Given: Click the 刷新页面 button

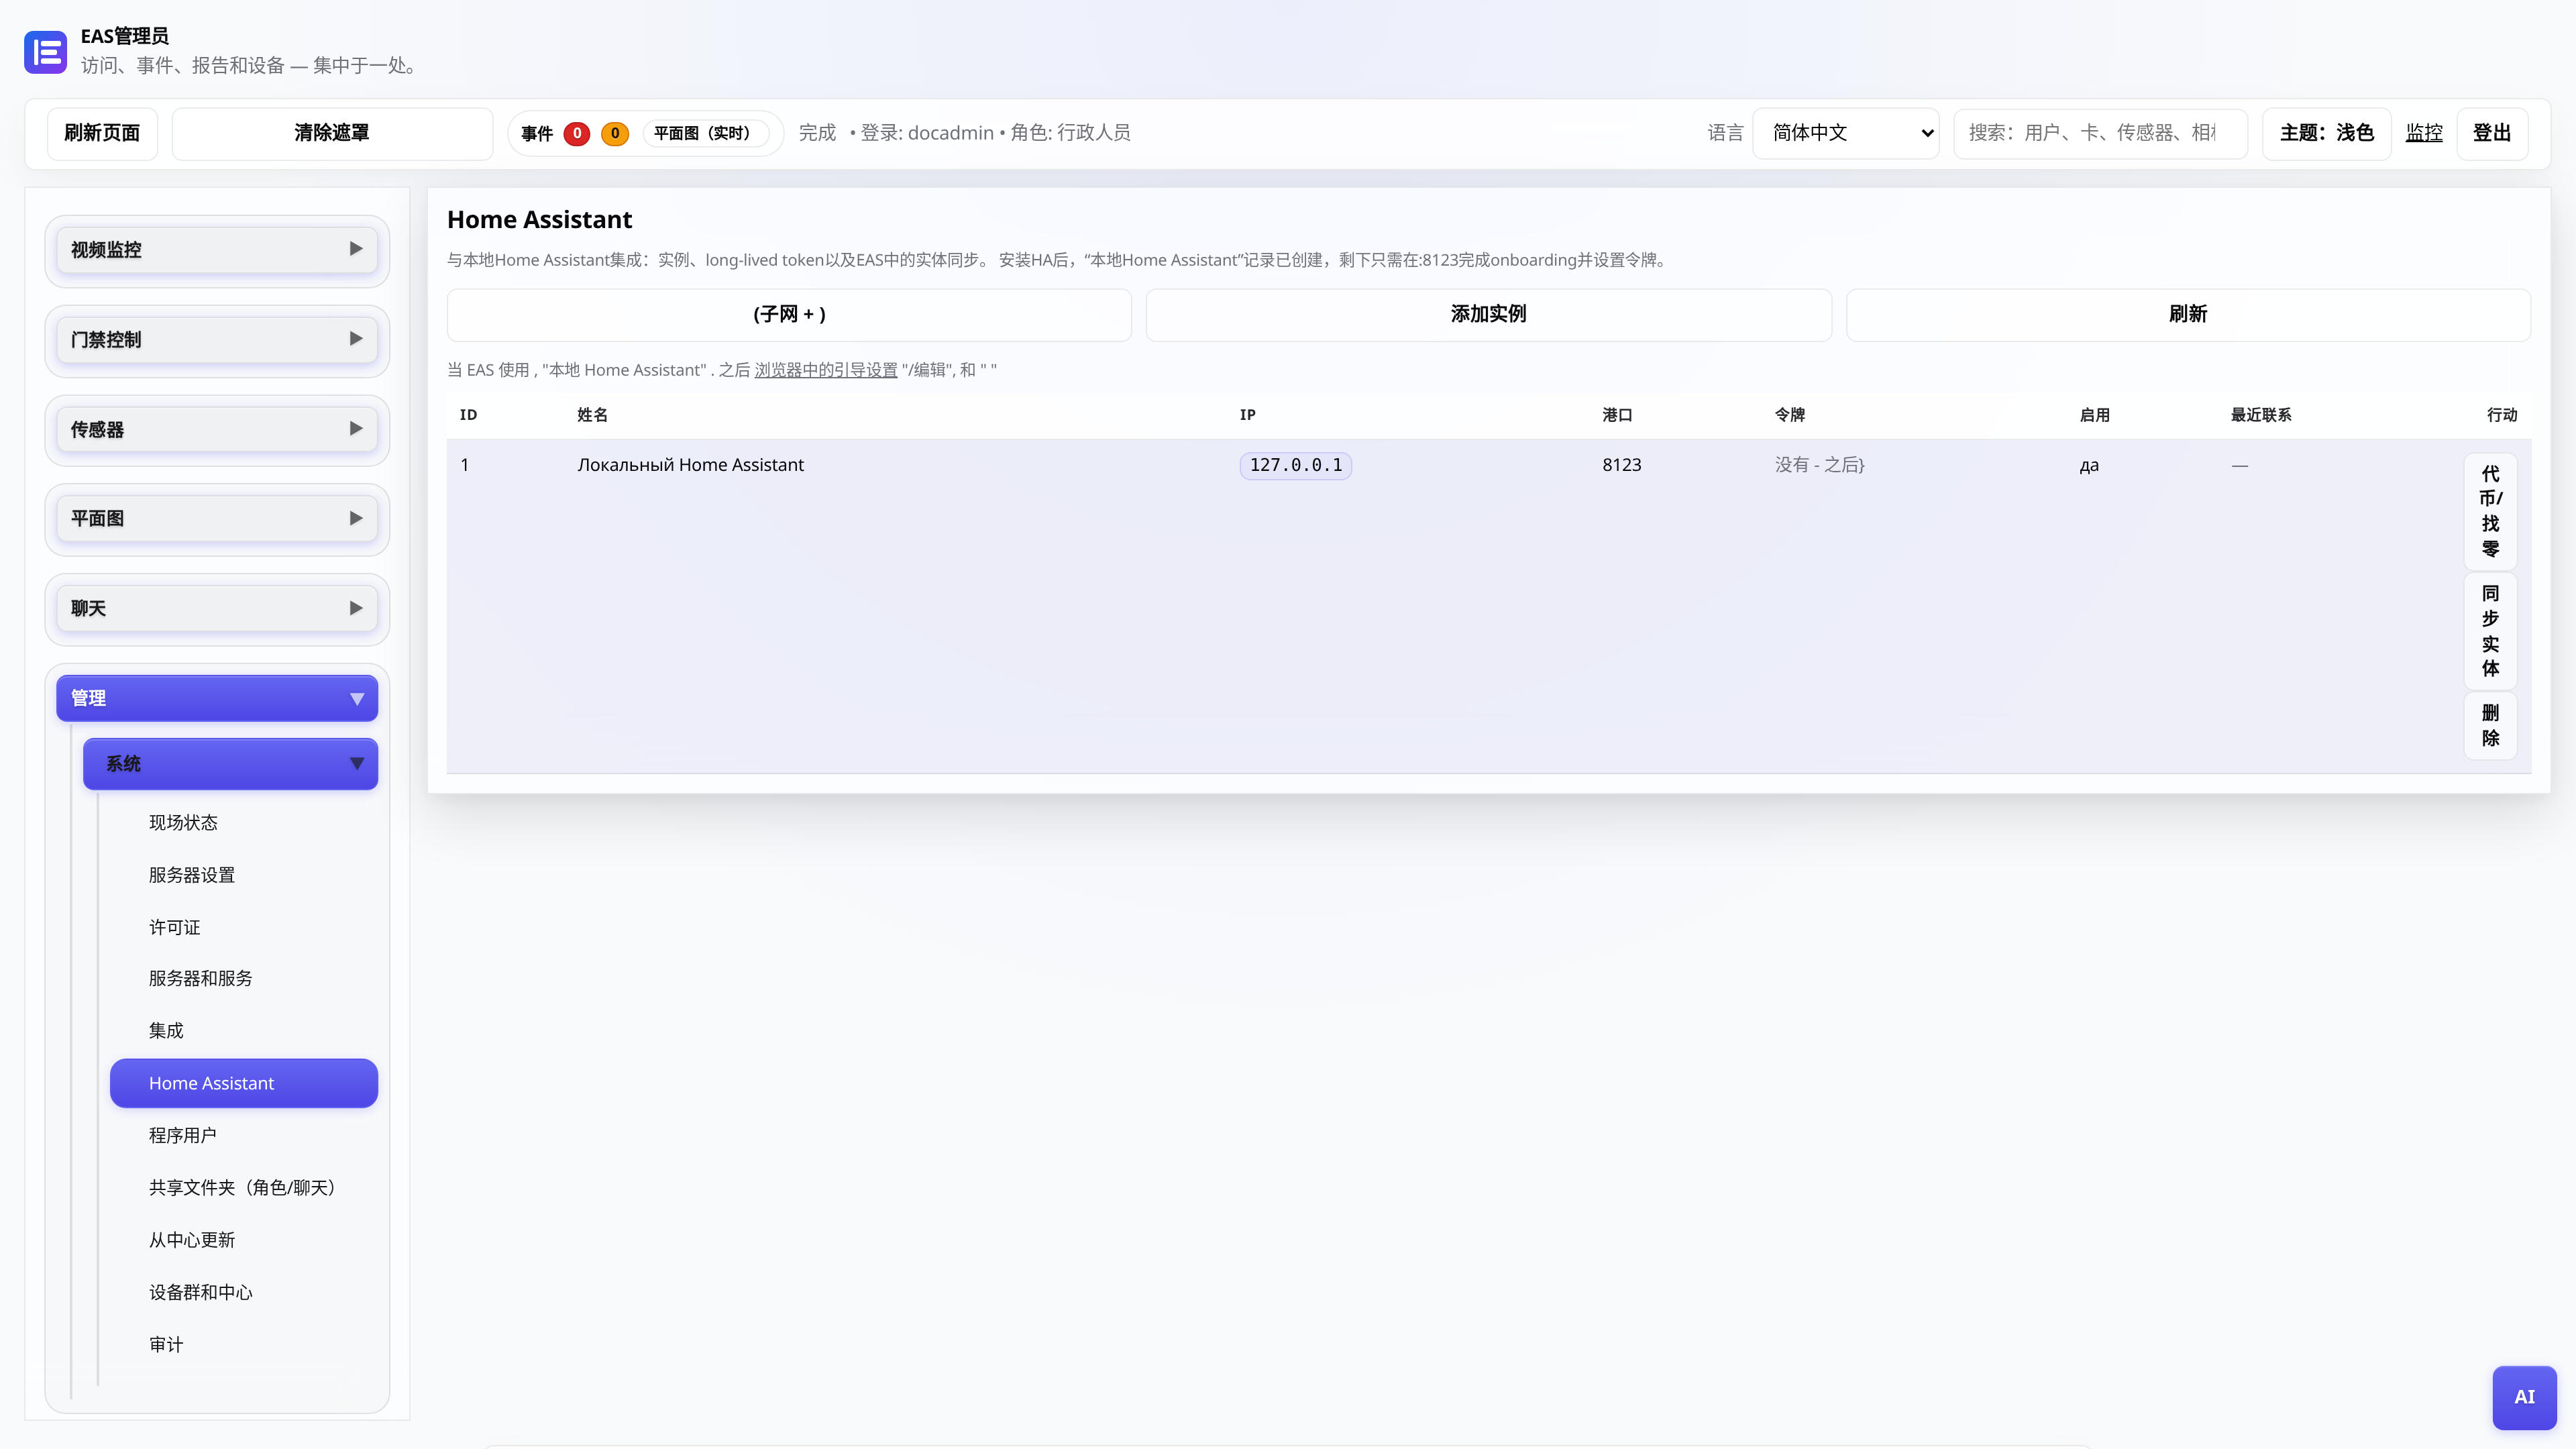Looking at the screenshot, I should [102, 133].
